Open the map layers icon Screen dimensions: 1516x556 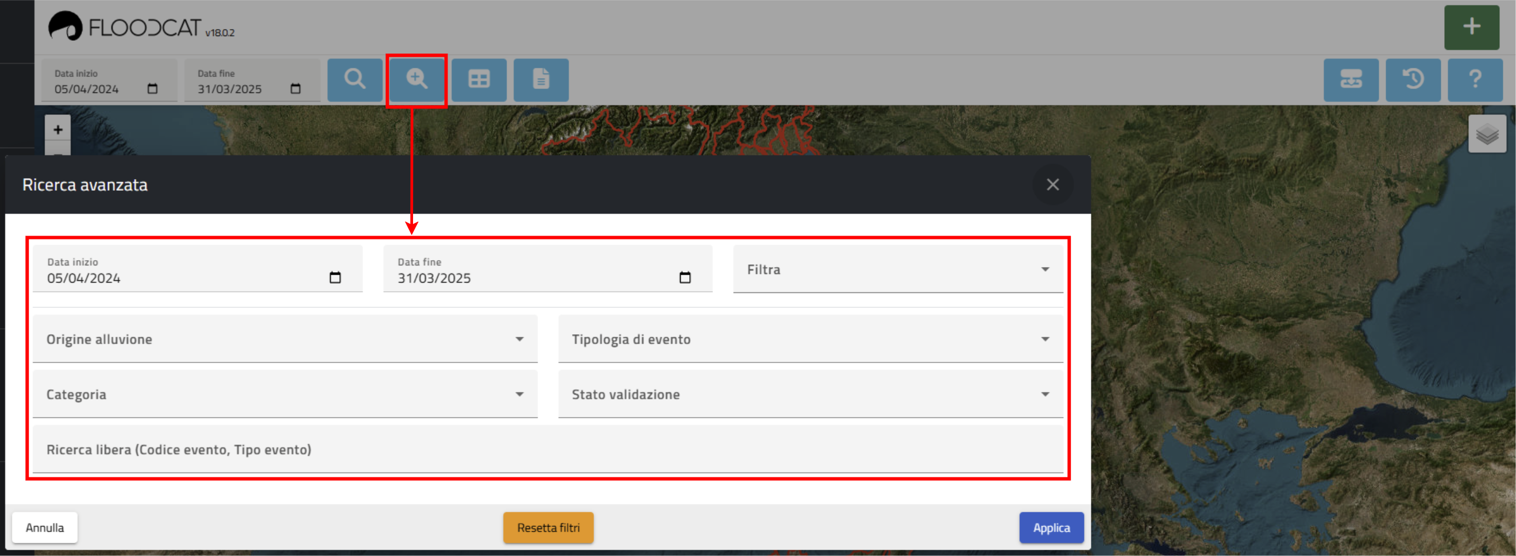click(1487, 134)
